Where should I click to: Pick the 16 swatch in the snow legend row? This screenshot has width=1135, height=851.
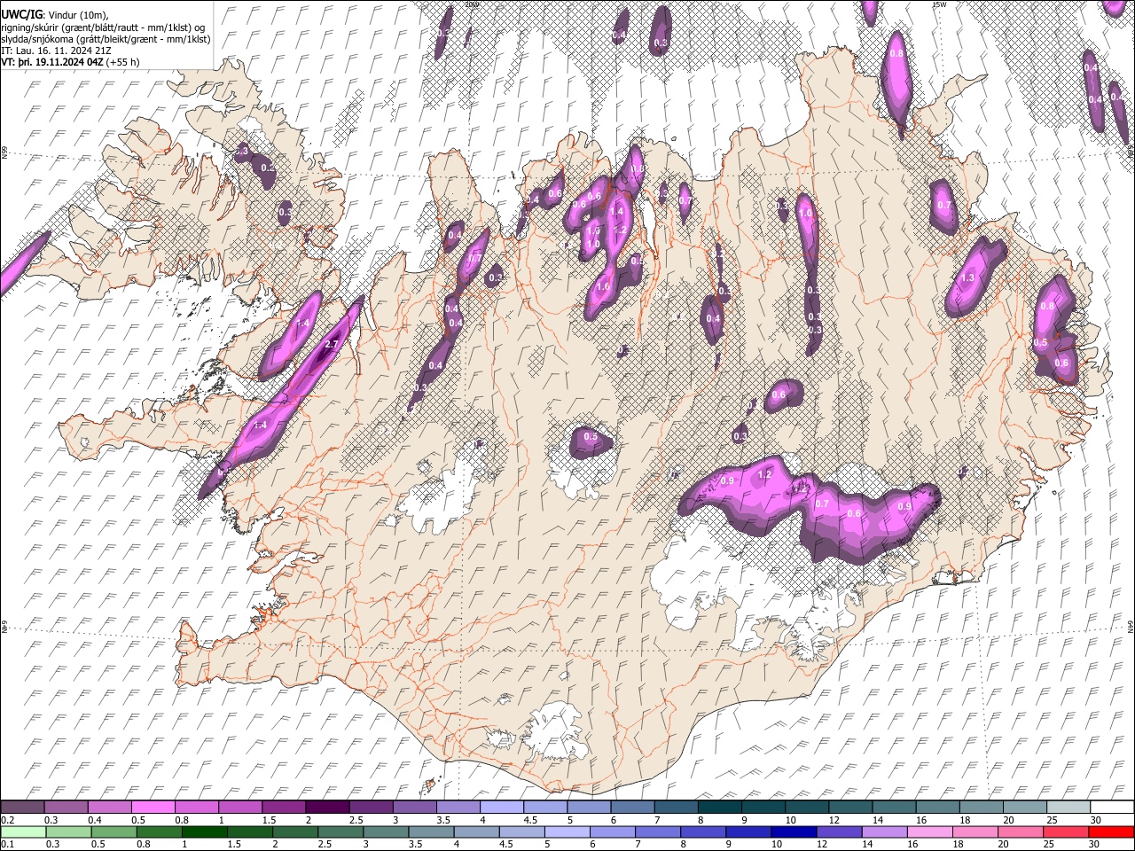point(938,807)
